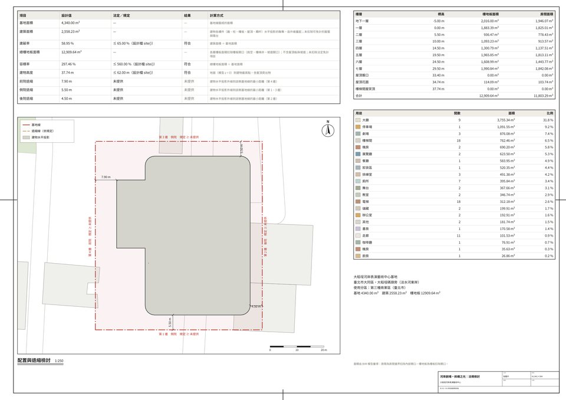Click the "-5.00 m" elevation value

pos(439,21)
